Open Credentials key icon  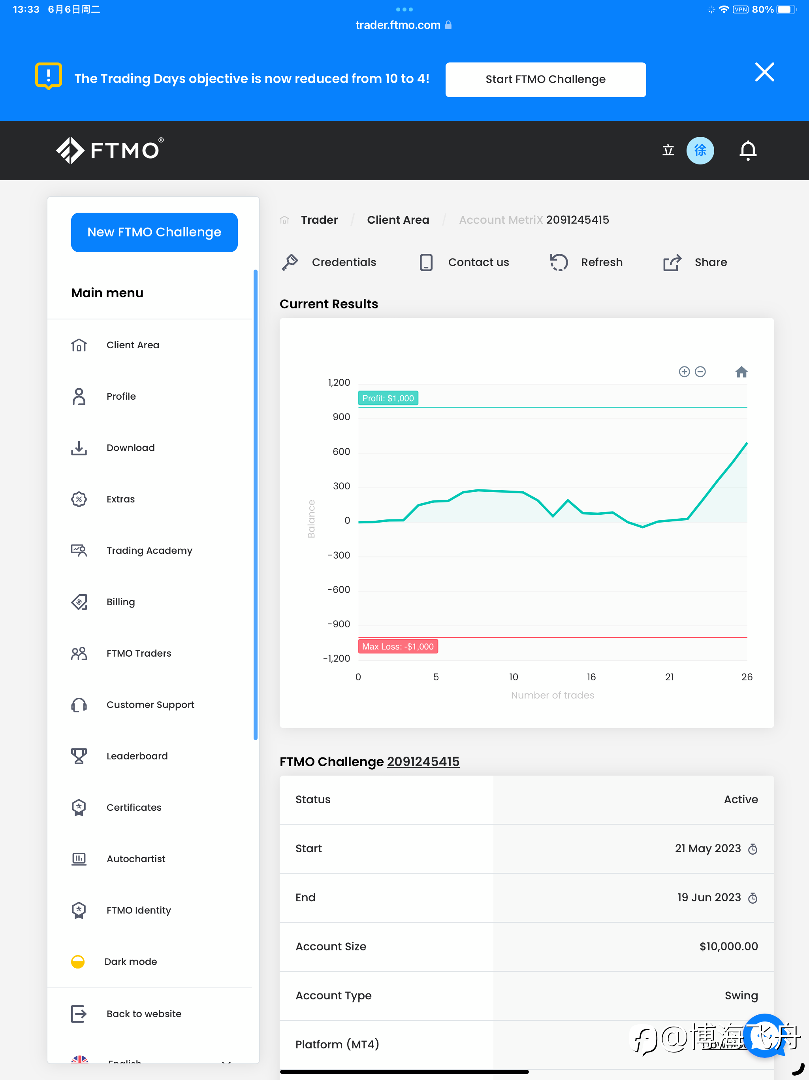tap(290, 262)
